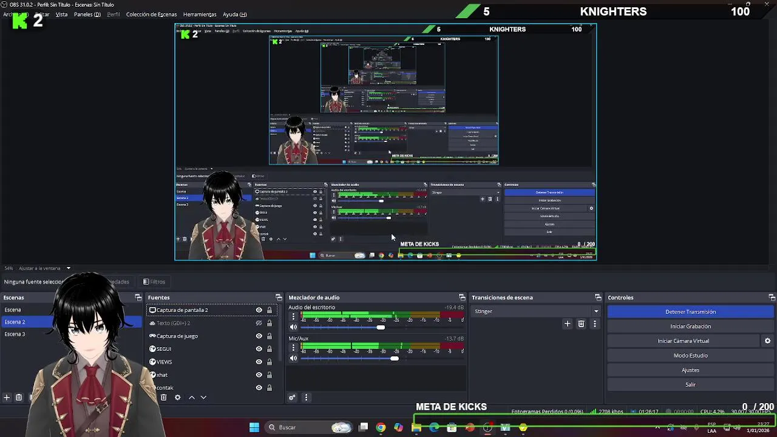Mute Mic/Aux speaker icon

pyautogui.click(x=293, y=359)
